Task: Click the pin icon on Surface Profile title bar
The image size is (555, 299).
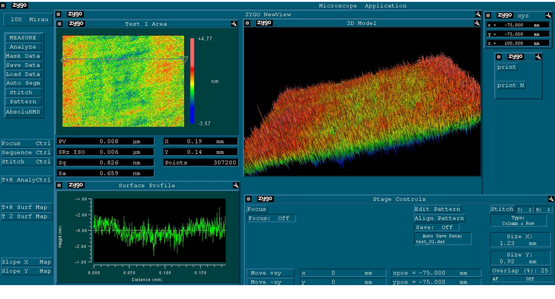Action: coord(236,186)
